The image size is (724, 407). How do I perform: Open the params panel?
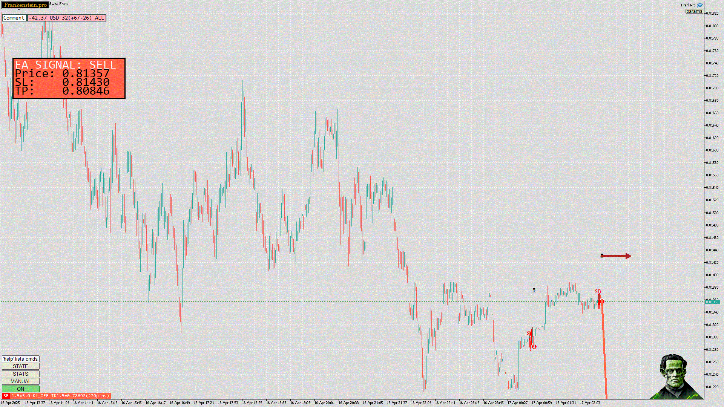click(694, 11)
